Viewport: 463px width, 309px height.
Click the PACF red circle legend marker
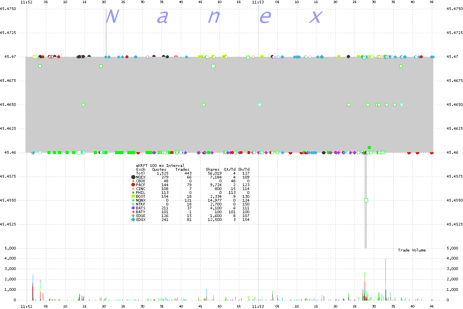click(x=133, y=185)
